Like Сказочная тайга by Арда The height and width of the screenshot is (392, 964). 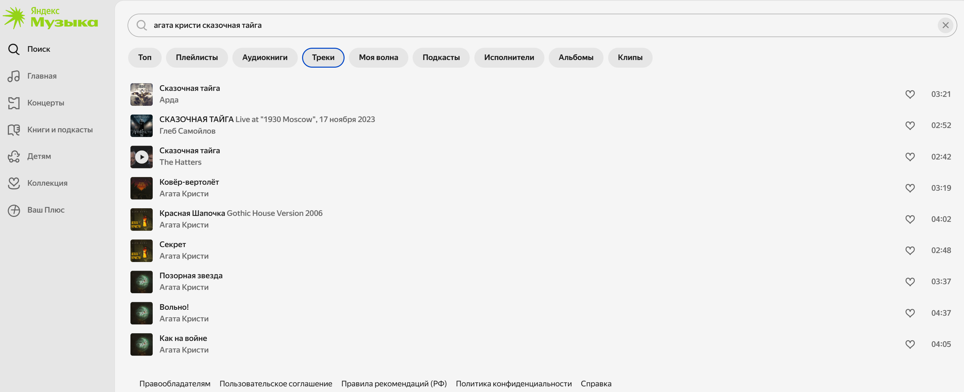(x=910, y=94)
